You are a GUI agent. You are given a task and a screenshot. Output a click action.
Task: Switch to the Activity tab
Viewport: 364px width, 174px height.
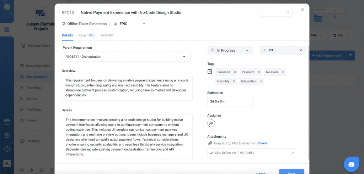pos(107,35)
